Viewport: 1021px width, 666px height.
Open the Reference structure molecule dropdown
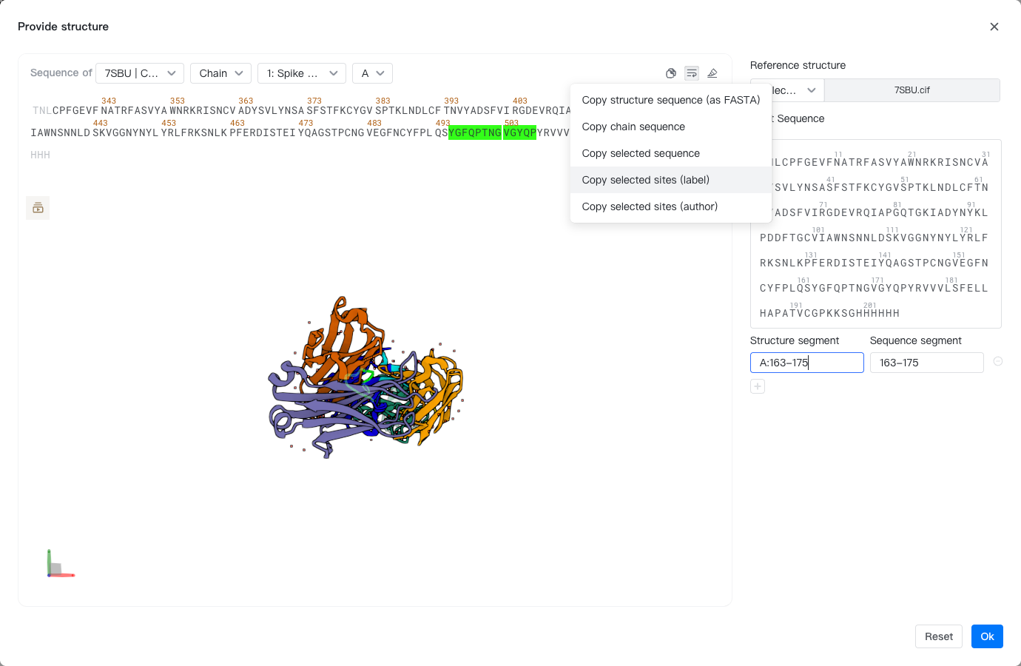click(x=786, y=90)
